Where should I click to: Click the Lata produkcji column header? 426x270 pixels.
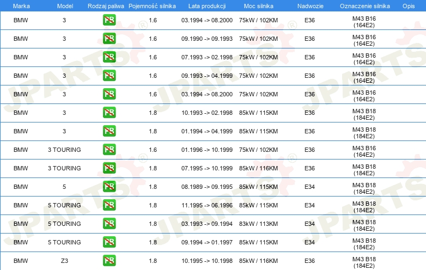pyautogui.click(x=207, y=6)
